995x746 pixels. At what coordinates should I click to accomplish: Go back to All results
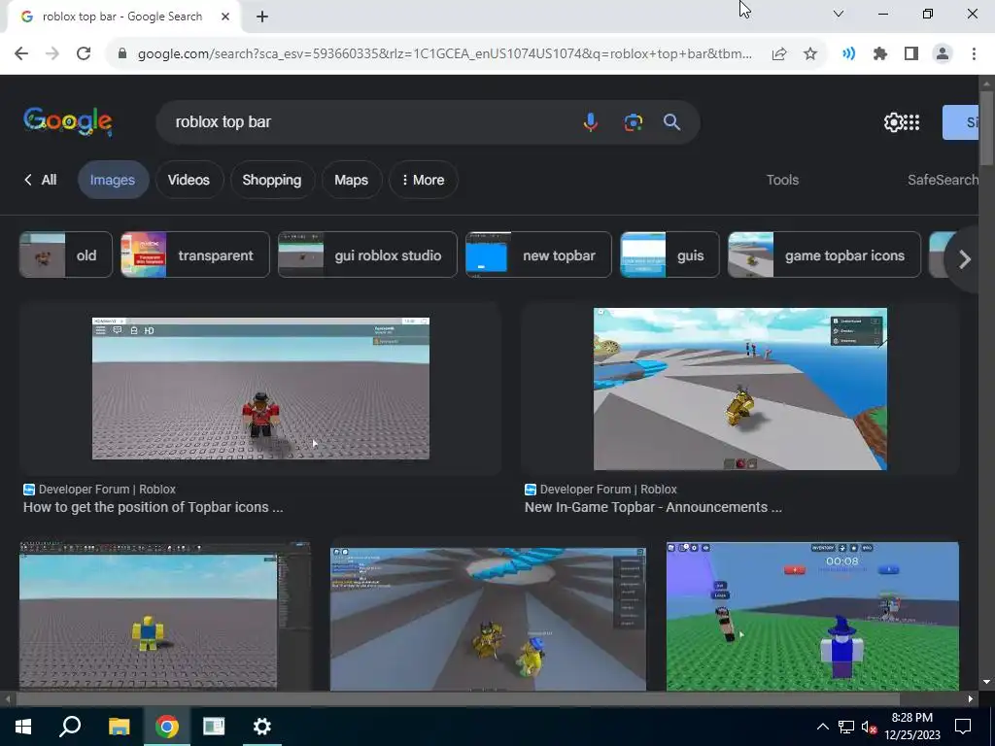click(41, 180)
